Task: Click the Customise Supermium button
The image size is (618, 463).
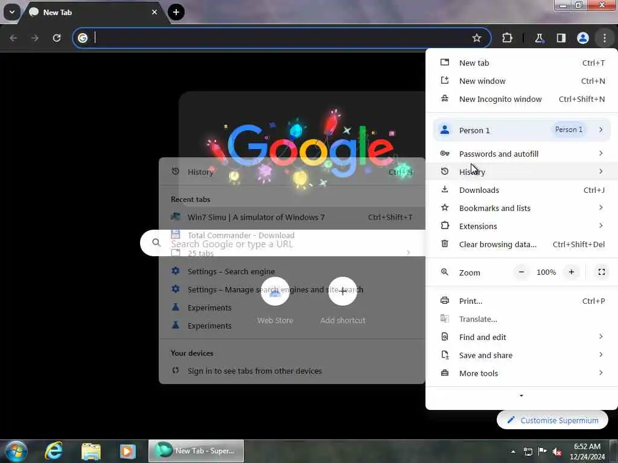Action: coord(552,420)
